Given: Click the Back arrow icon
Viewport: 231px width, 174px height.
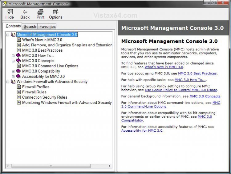Looking at the screenshot, I should point(25,12).
